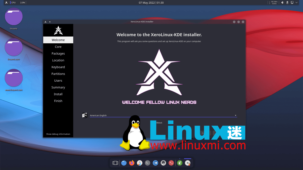This screenshot has height=170, width=303.
Task: Select the Finish step in sidebar
Action: (58, 101)
